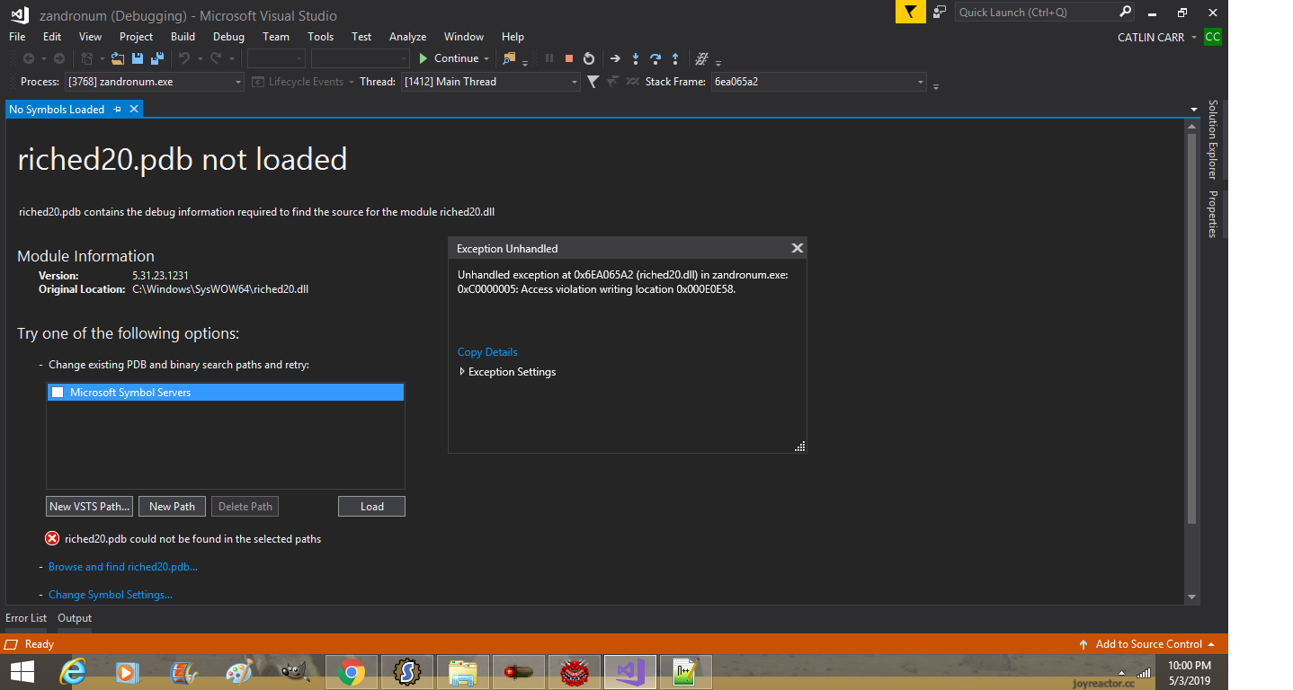This screenshot has width=1293, height=690.
Task: Click the Show Next Statement arrow icon
Action: click(x=615, y=58)
